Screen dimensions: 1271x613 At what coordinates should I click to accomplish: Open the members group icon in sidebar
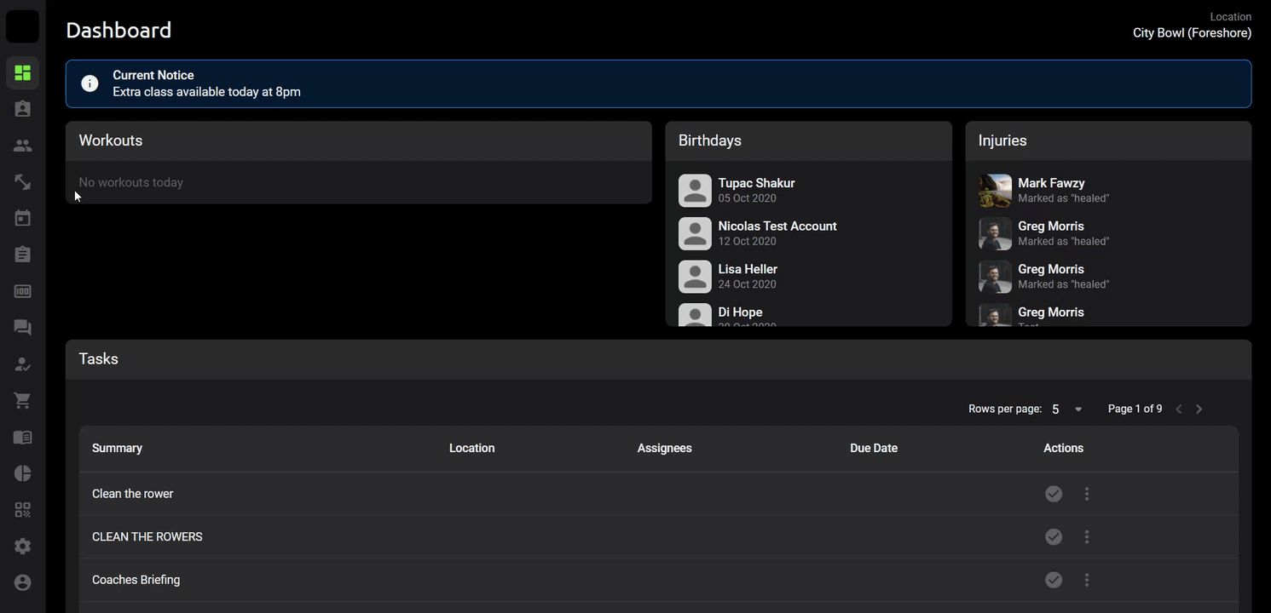(x=22, y=146)
